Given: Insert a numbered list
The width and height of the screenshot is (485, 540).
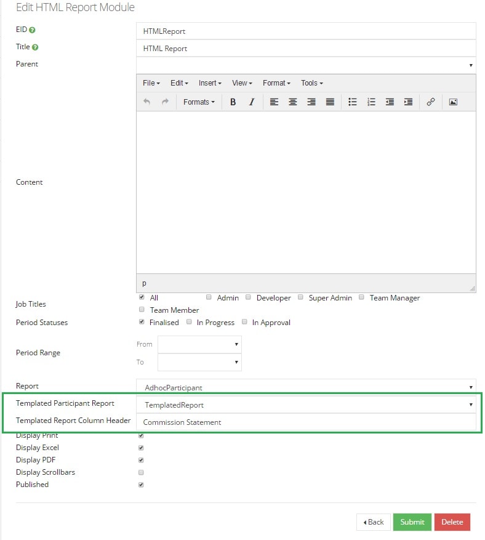Looking at the screenshot, I should coord(371,102).
